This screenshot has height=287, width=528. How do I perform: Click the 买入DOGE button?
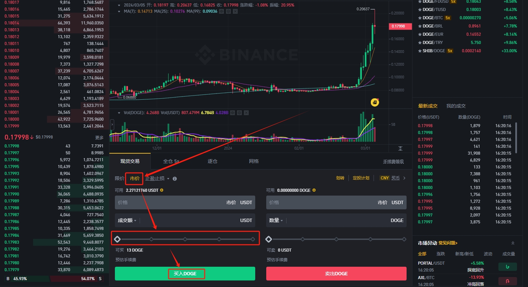tap(185, 274)
